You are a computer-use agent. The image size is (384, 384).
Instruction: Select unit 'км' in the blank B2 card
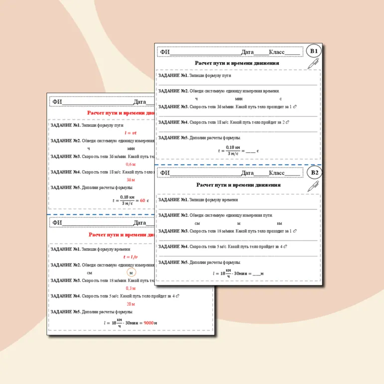pyautogui.click(x=279, y=223)
